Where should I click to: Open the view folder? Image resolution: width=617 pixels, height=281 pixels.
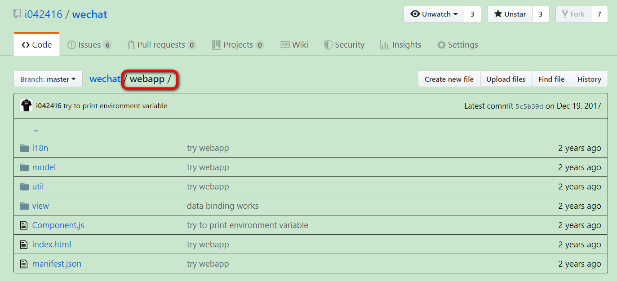point(40,206)
